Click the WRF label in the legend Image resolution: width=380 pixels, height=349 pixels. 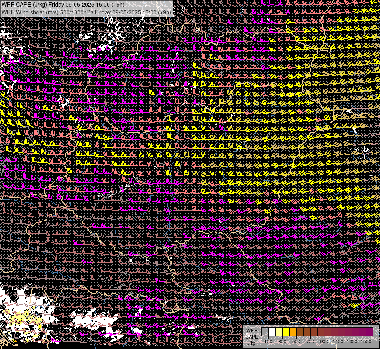pos(252,331)
